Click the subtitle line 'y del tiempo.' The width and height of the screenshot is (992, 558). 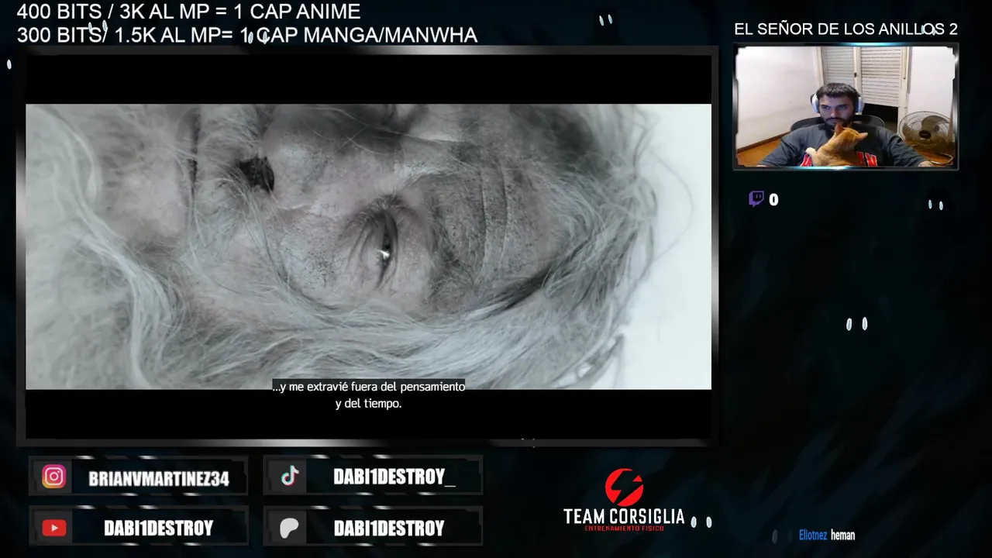368,404
